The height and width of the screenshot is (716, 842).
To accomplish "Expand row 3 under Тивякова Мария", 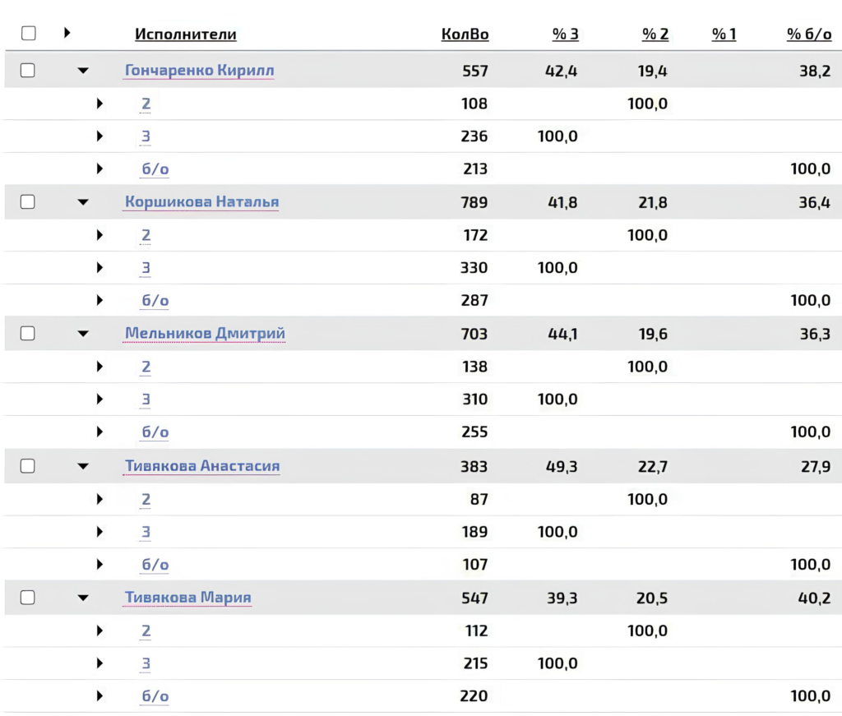I will (99, 663).
